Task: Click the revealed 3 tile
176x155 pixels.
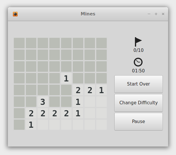Action: point(43,102)
